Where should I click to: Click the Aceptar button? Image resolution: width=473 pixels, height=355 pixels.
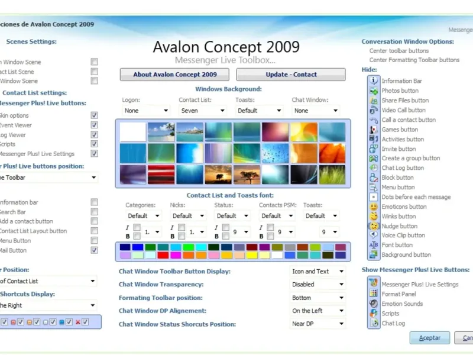point(430,338)
